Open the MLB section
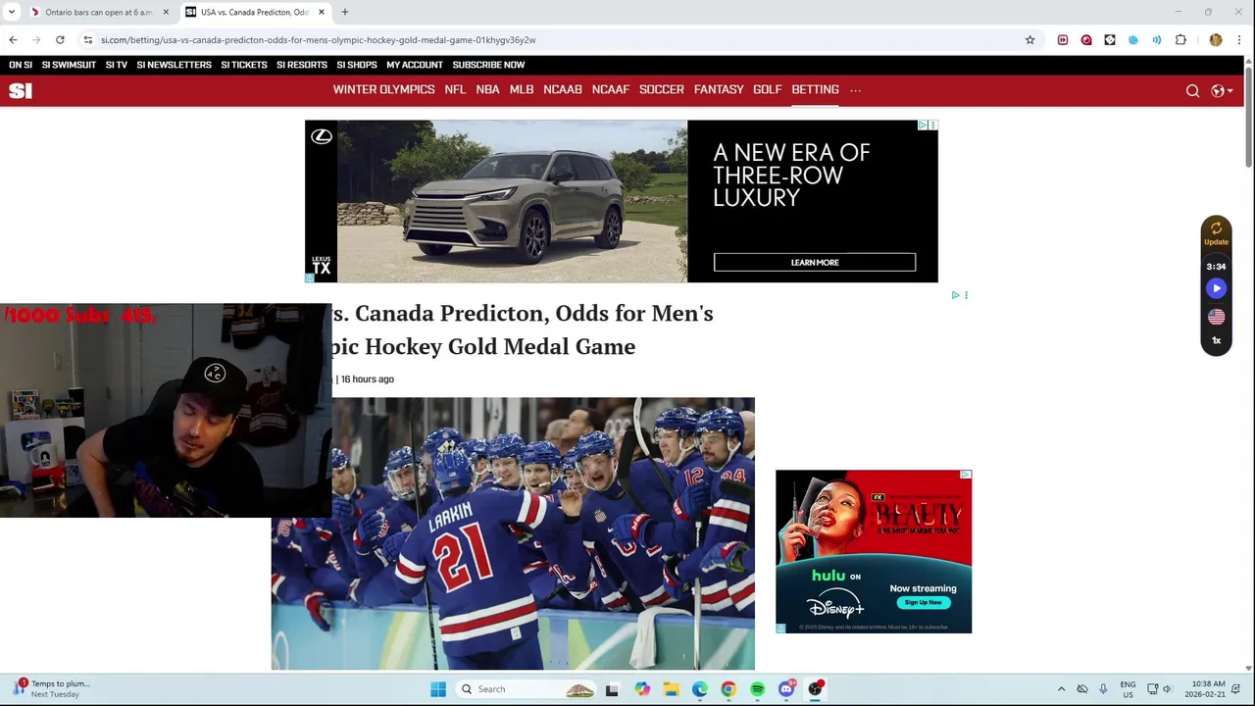The width and height of the screenshot is (1255, 706). tap(522, 89)
